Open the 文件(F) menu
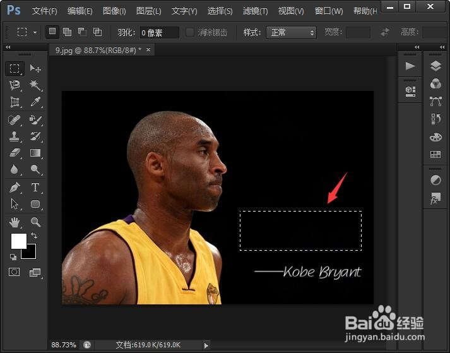The image size is (450, 353). [44, 11]
